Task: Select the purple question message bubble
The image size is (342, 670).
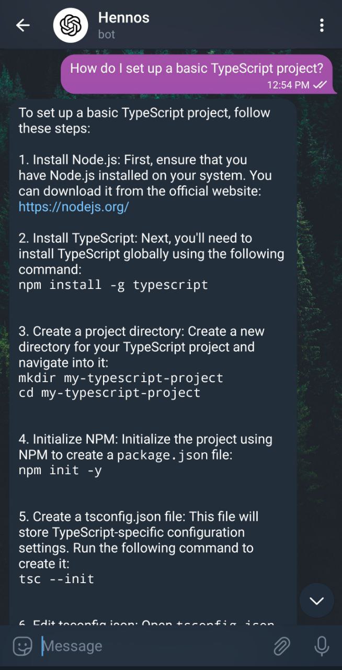Action: (x=198, y=69)
